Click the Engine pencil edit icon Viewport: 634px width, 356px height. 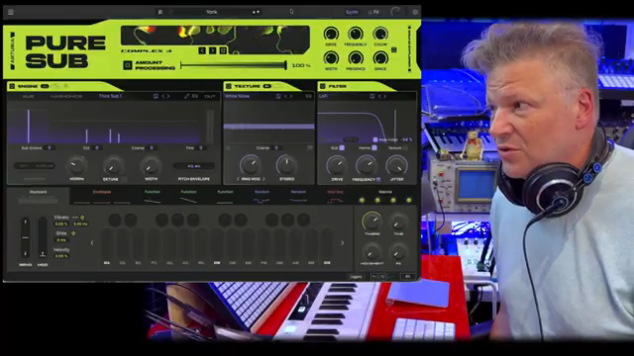point(186,96)
